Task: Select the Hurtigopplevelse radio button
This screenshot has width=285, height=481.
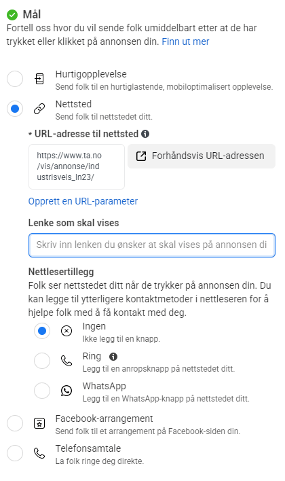Action: tap(15, 79)
